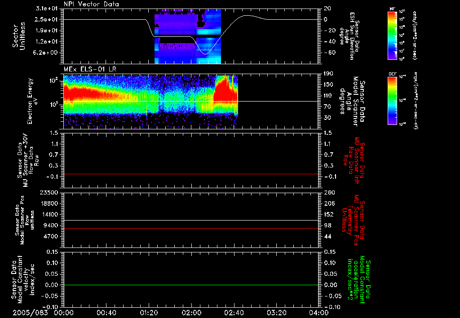
Task: Click the "00:00" time tick label
Action: pyautogui.click(x=64, y=313)
